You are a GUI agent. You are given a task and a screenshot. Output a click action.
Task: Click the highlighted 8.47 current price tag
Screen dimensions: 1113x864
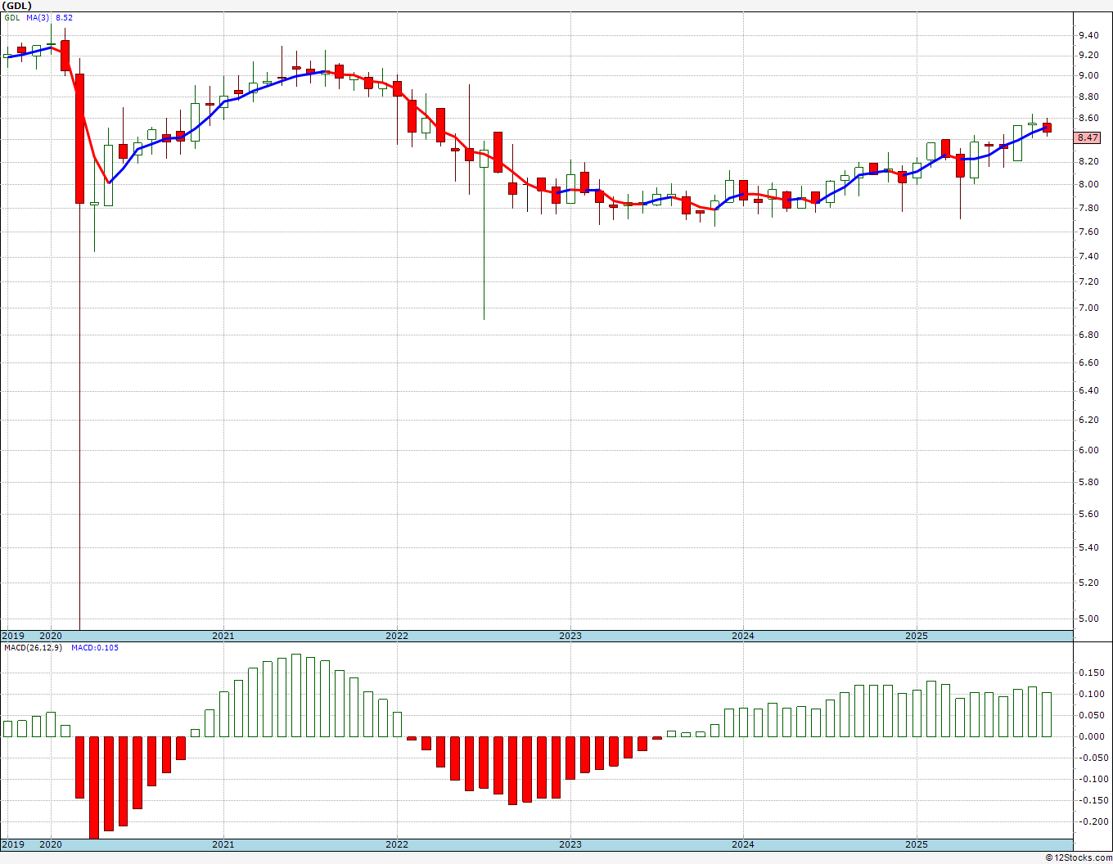[1088, 137]
